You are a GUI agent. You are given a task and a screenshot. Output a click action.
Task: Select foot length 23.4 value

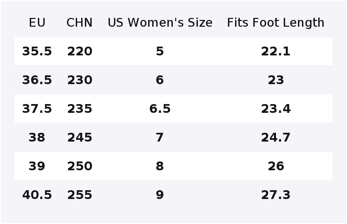point(276,109)
